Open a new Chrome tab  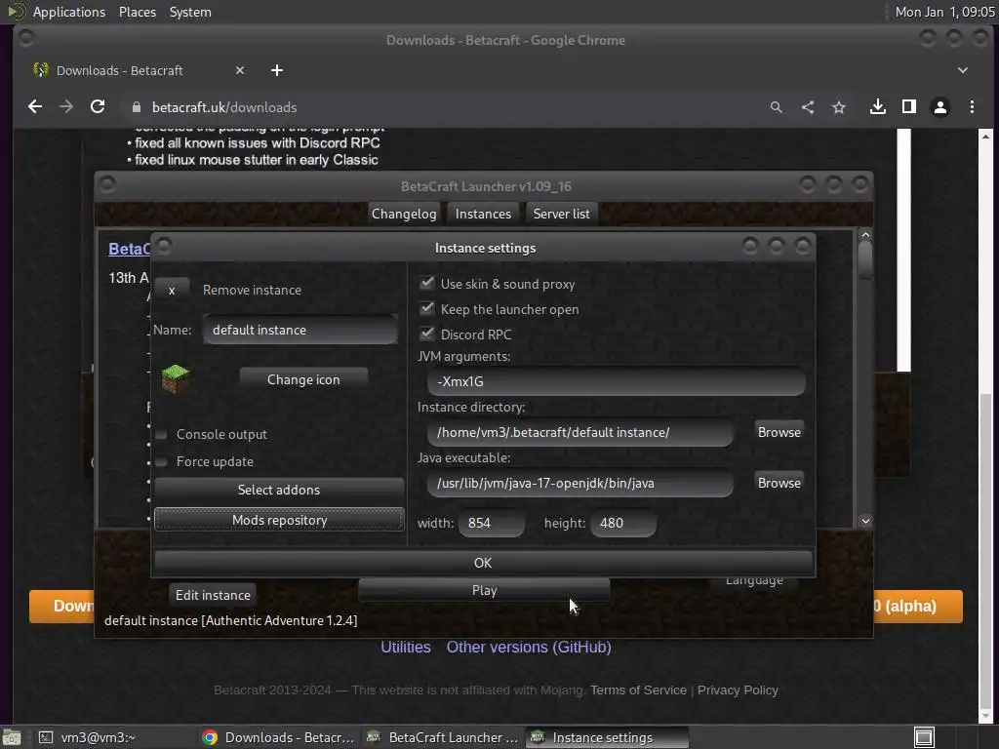[276, 70]
